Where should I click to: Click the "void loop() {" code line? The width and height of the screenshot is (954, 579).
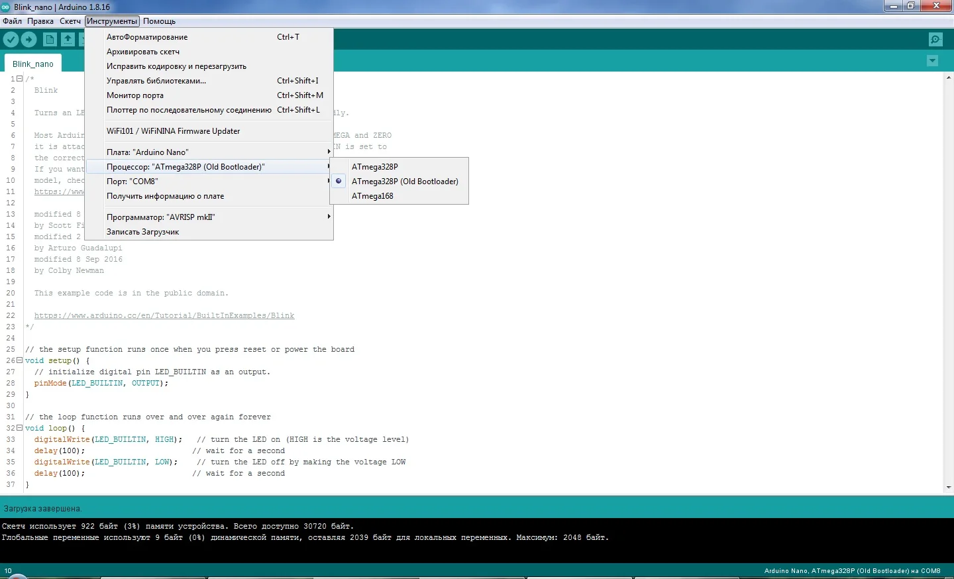55,429
